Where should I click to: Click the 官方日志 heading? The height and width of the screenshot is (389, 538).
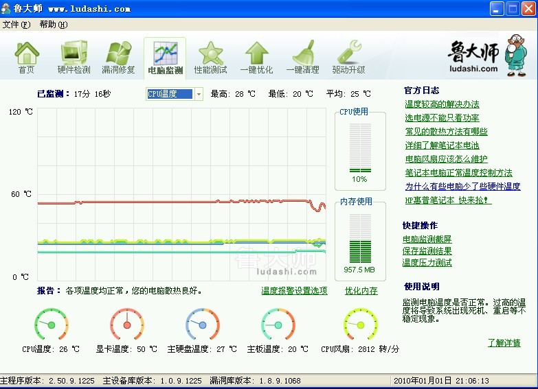[422, 91]
